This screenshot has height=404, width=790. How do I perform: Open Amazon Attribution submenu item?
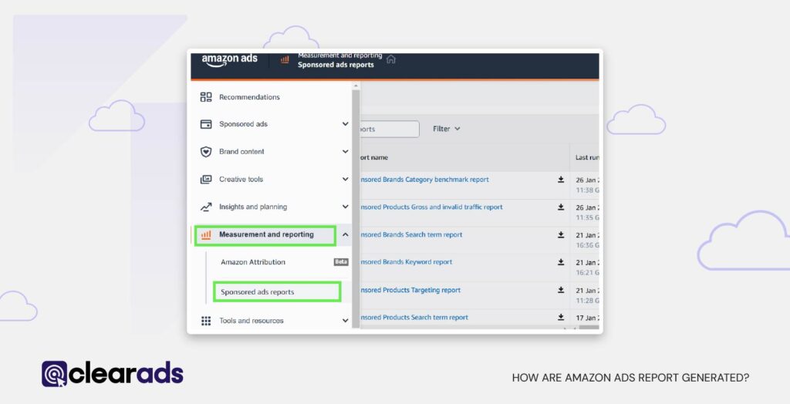252,262
